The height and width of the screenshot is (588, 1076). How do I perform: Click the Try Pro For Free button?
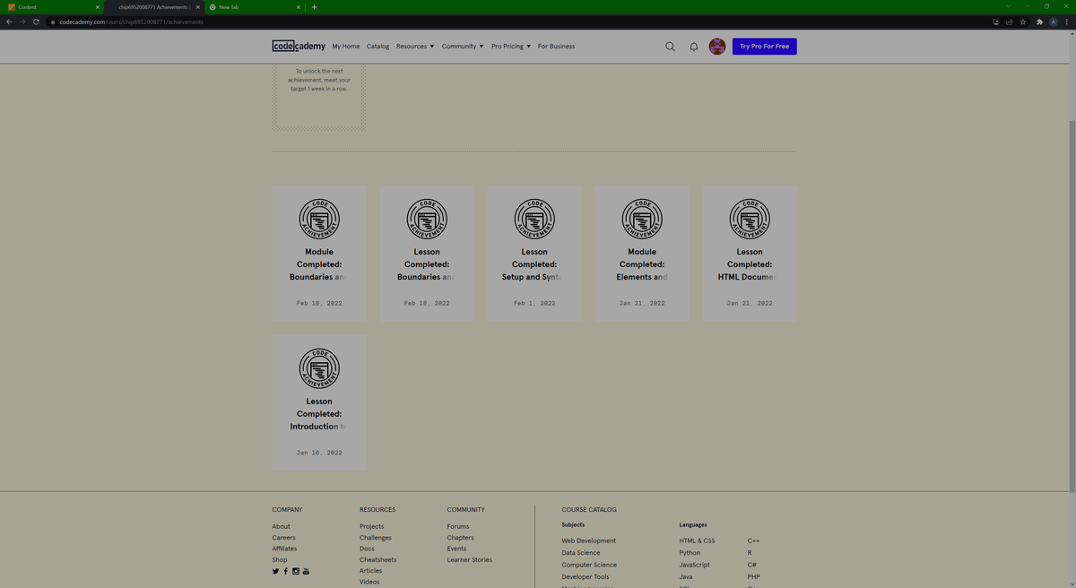tap(765, 47)
